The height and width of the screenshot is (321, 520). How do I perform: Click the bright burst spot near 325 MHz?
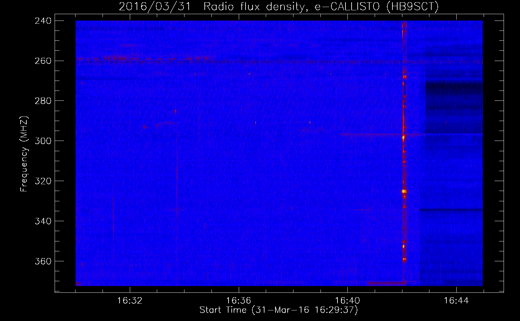click(x=404, y=191)
